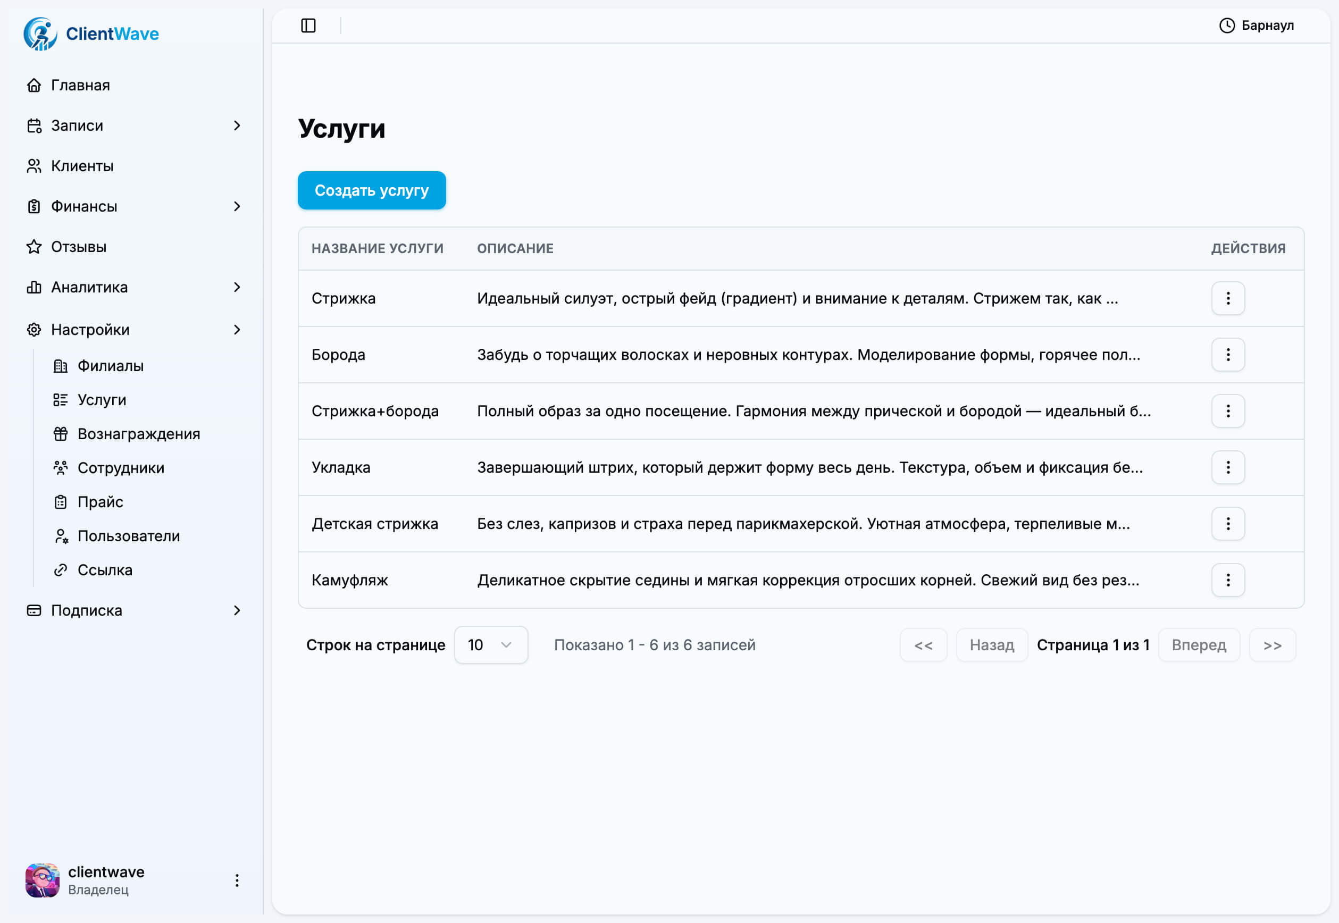Open three-dot menu for Камуфляж service
This screenshot has height=923, width=1339.
[x=1227, y=580]
